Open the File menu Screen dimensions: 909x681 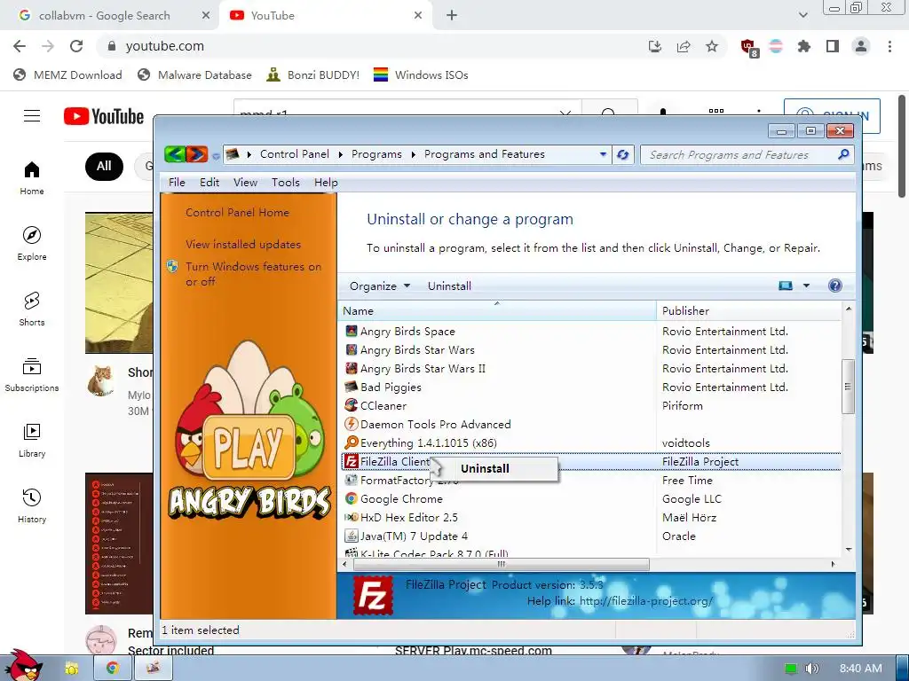click(177, 183)
